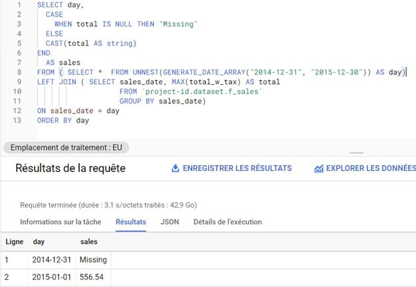Click the "Missing" string on line 3
This screenshot has width=416, height=287.
[x=178, y=24]
